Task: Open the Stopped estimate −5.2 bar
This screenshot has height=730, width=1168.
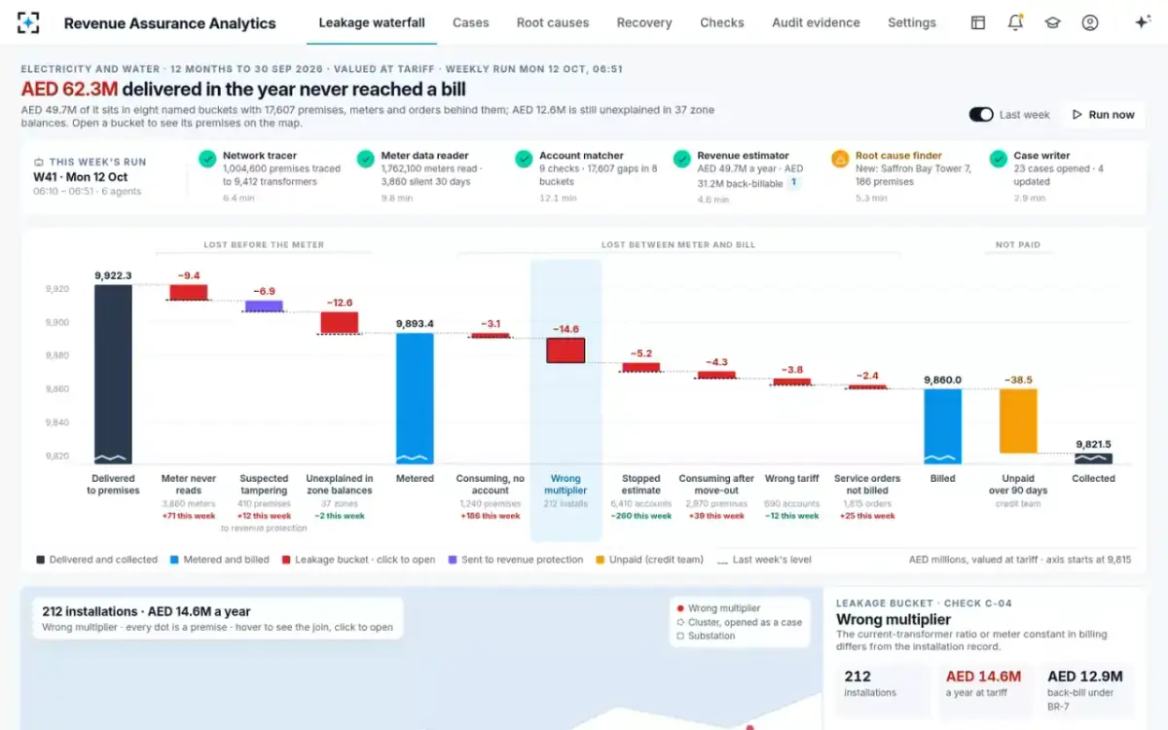Action: [x=641, y=368]
